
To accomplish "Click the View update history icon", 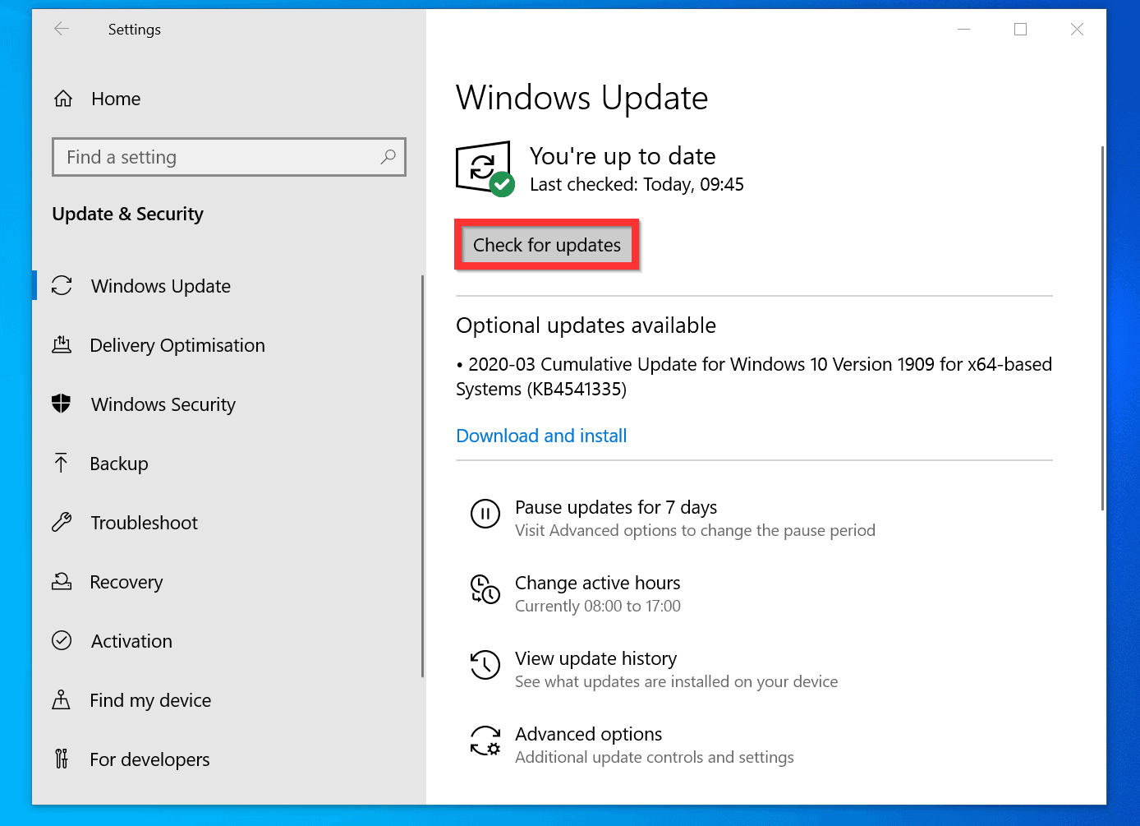I will coord(485,665).
